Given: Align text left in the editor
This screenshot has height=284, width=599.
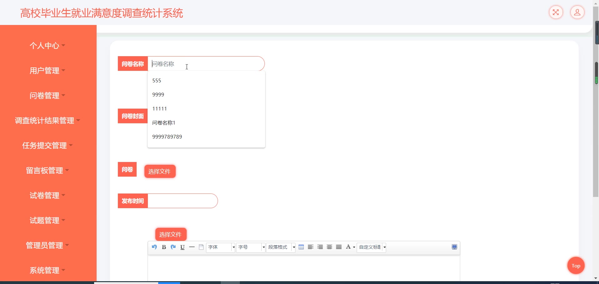Looking at the screenshot, I should pos(311,247).
